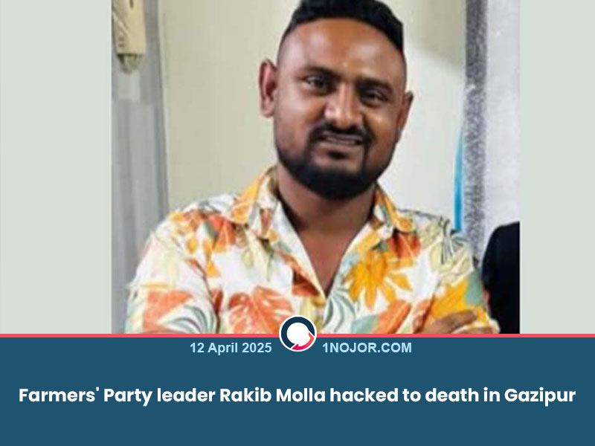Screen dimensions: 595x446
Task: Click the wall-mounted object at photo's top-left
Action: tap(128, 34)
